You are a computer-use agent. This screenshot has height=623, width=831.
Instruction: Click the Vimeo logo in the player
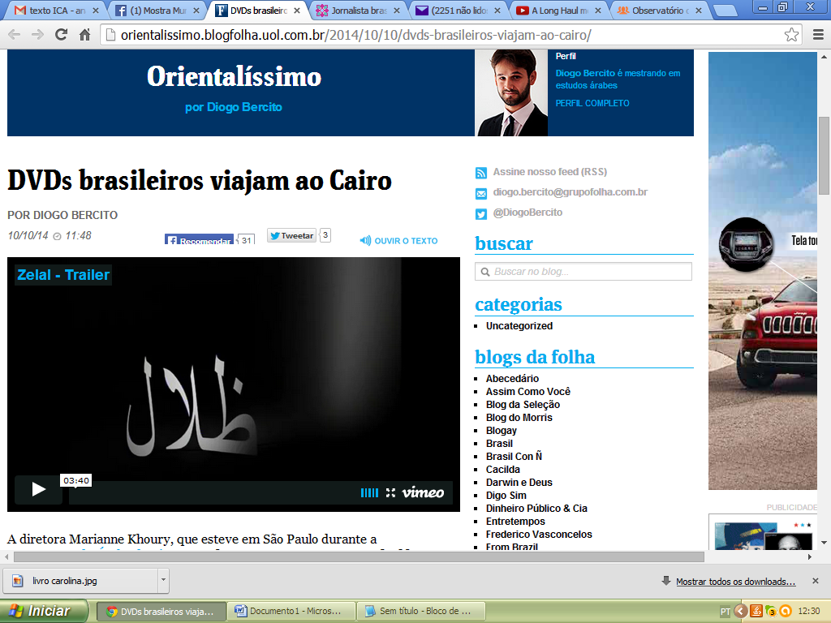pos(423,492)
